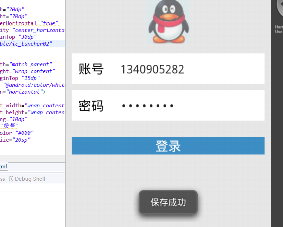Viewport: 283px width, 227px height.
Task: Click the 登录 login button
Action: tap(168, 146)
